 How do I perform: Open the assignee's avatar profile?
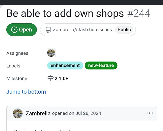(51, 53)
